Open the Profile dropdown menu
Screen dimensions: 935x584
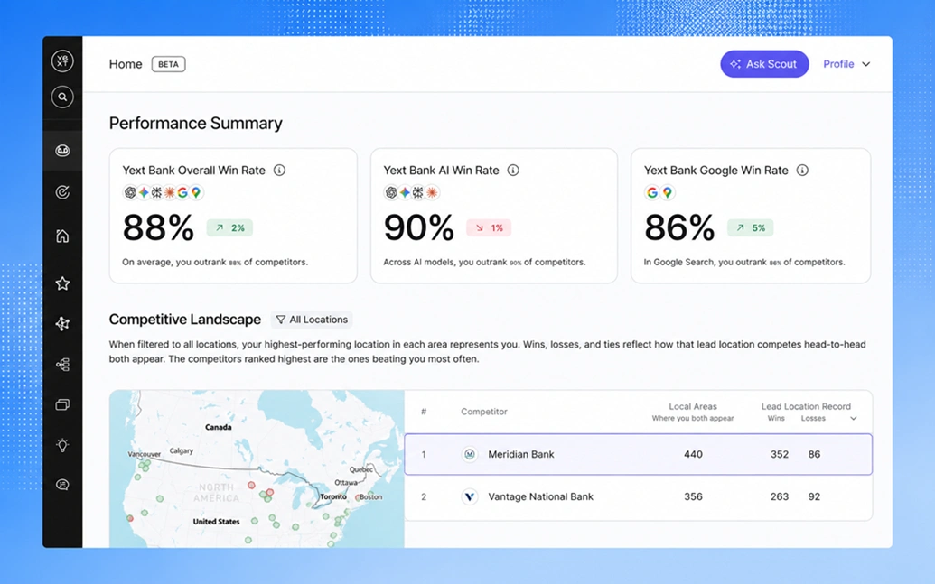pos(846,64)
